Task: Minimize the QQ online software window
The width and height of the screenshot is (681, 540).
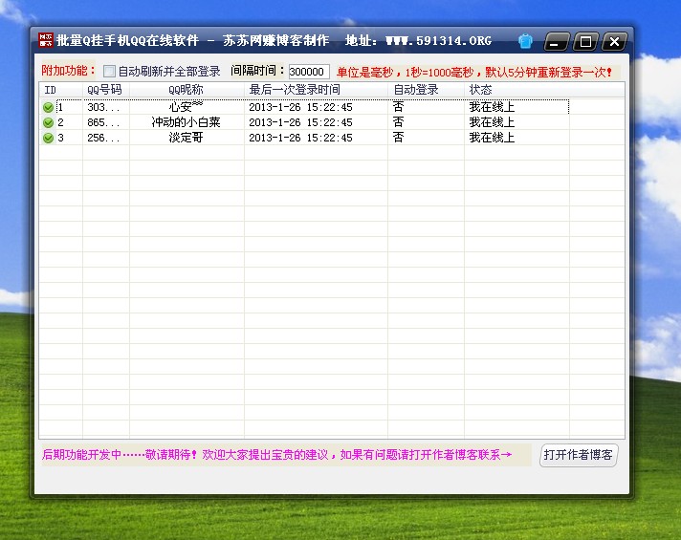Action: pyautogui.click(x=556, y=42)
